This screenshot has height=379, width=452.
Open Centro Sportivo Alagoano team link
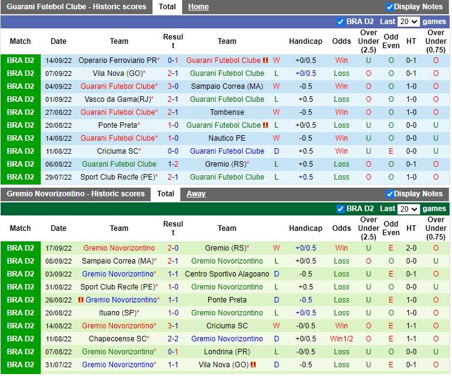pos(227,274)
